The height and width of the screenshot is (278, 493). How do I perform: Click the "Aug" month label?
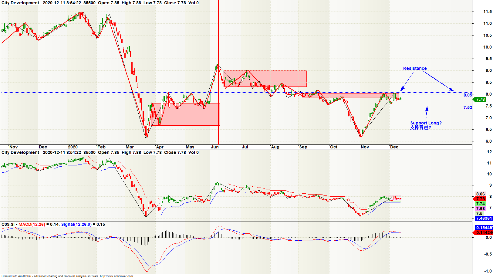(x=275, y=147)
